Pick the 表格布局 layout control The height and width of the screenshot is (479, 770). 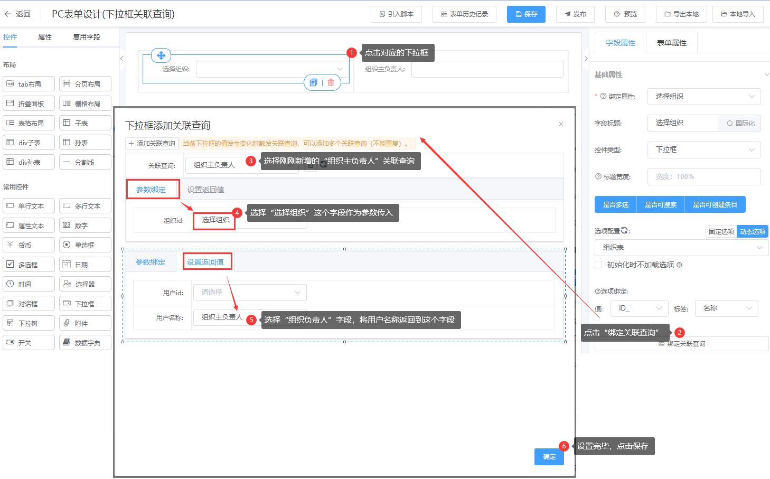pyautogui.click(x=29, y=123)
